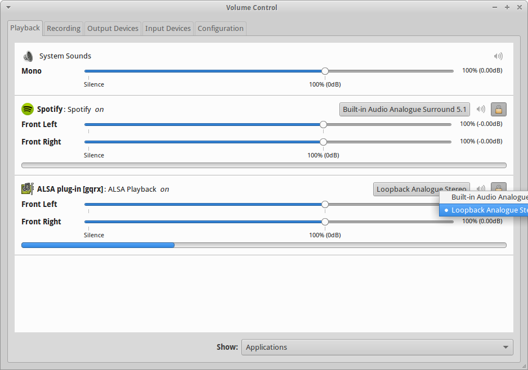Click the Mono channel label
528x370 pixels.
point(32,71)
